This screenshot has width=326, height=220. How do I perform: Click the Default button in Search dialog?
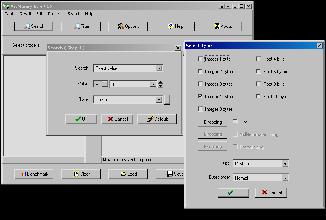coord(157,119)
